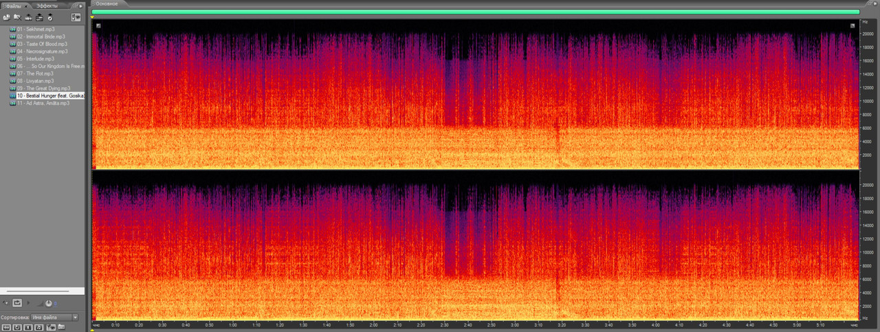Open the Files panel flyout menu arrow

point(80,5)
